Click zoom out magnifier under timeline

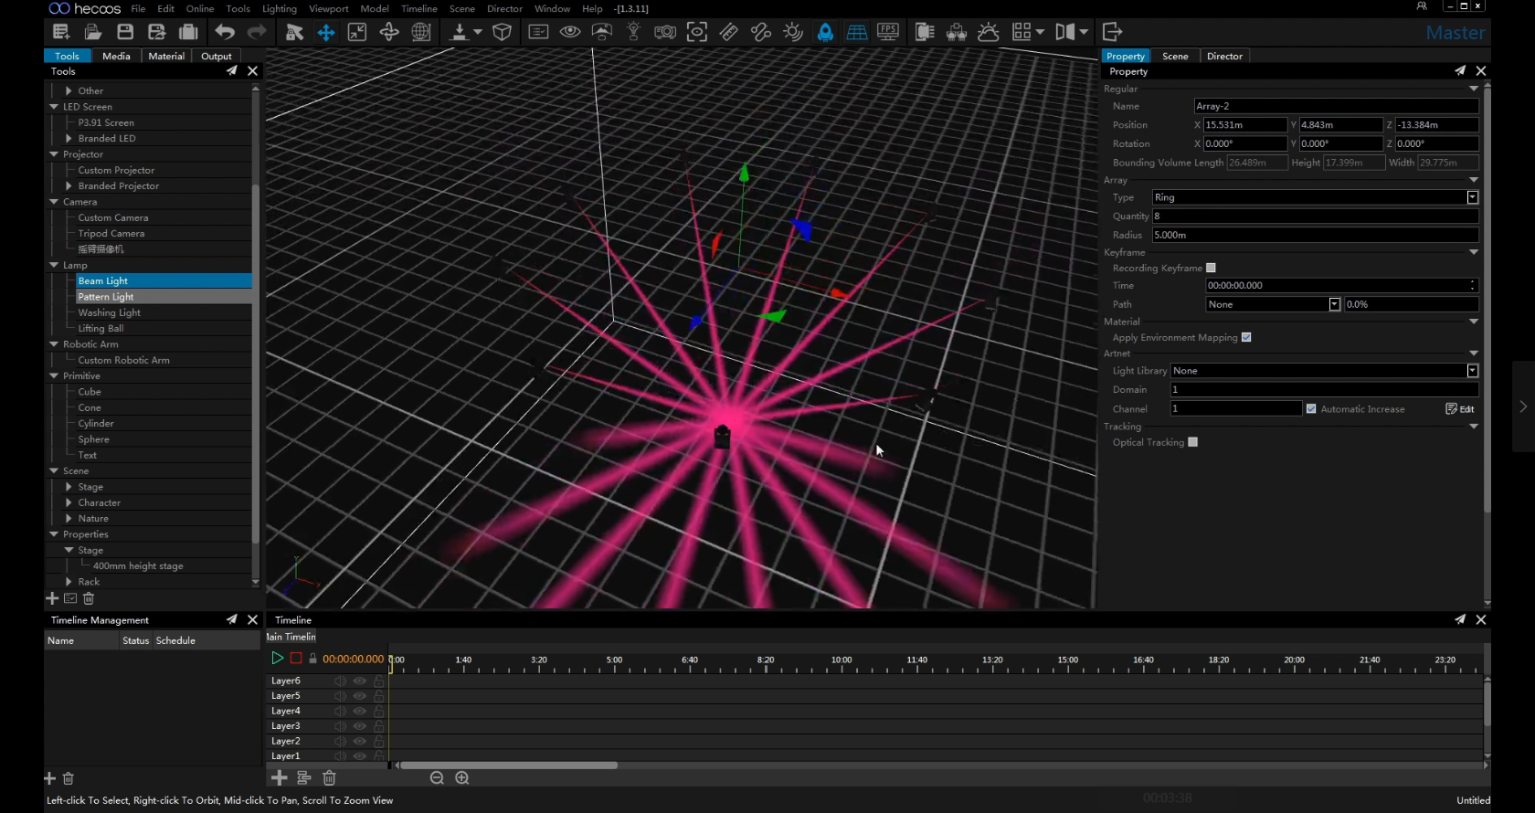[x=437, y=778]
